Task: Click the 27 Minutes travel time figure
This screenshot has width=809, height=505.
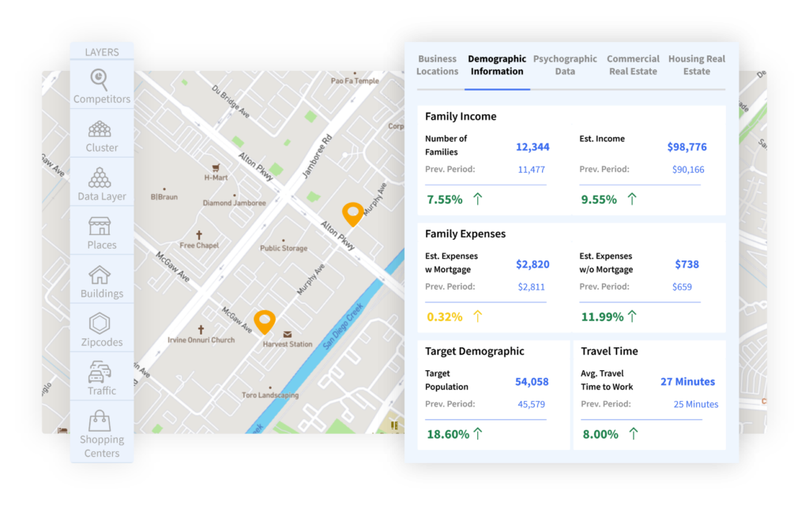Action: coord(687,381)
